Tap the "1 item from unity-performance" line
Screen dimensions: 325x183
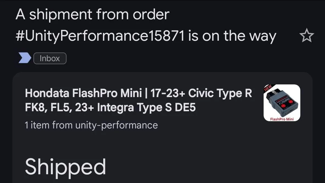click(91, 125)
